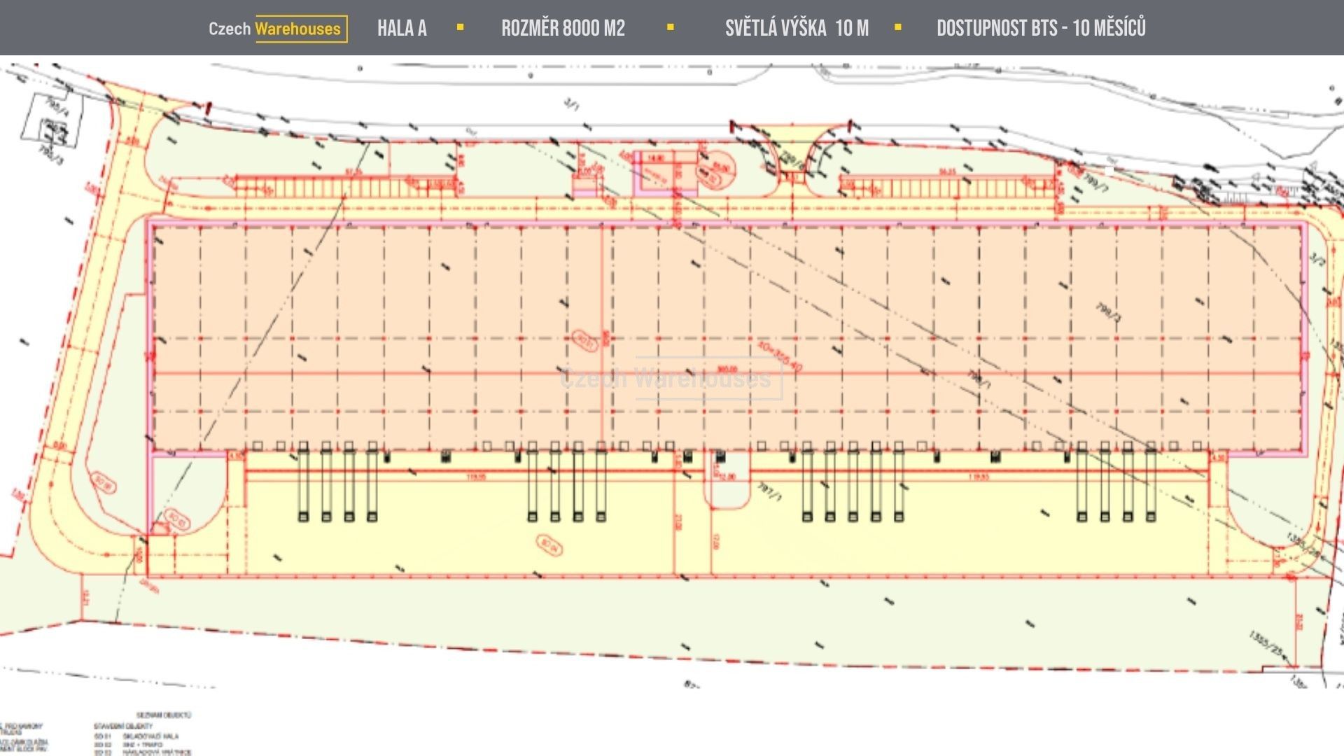Click the ROZMĚR 8000 M2 header text

563,29
